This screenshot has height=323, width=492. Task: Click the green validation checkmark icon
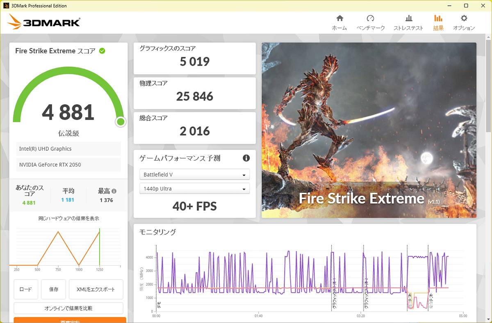coord(102,51)
